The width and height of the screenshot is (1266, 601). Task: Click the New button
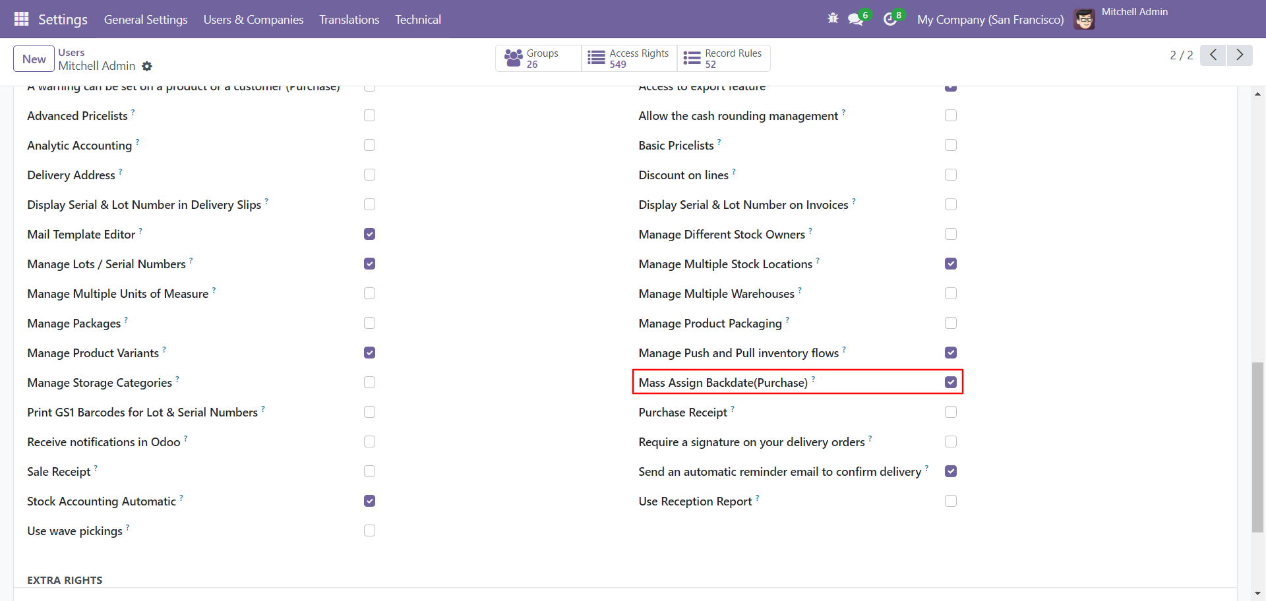pyautogui.click(x=34, y=59)
